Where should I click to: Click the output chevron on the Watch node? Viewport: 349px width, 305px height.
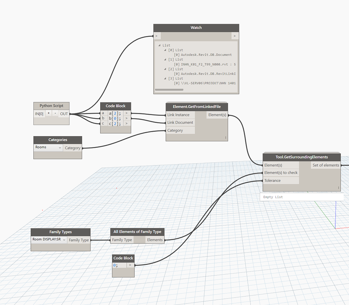235,35
